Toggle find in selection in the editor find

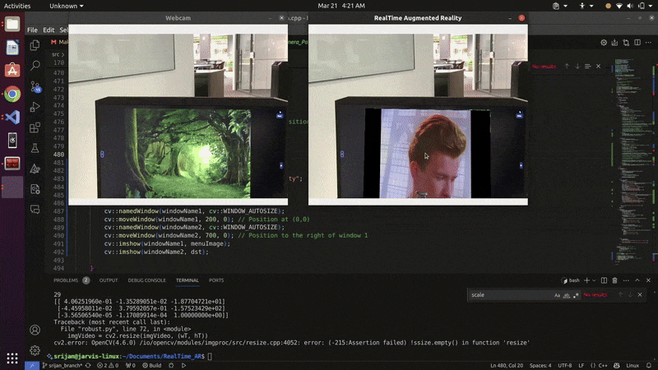(x=587, y=67)
